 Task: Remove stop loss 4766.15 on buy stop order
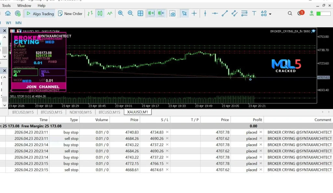(x=167, y=163)
